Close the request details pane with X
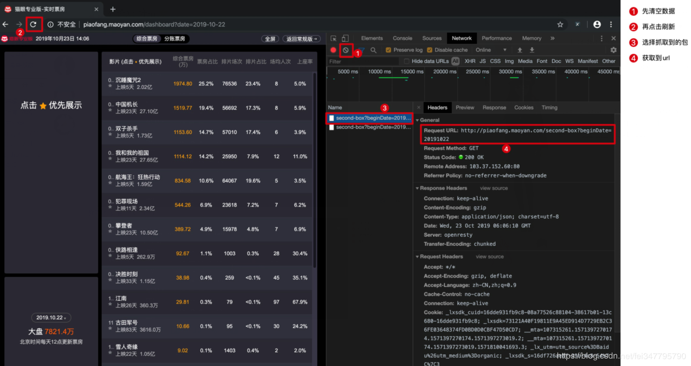The height and width of the screenshot is (366, 691). pyautogui.click(x=418, y=108)
